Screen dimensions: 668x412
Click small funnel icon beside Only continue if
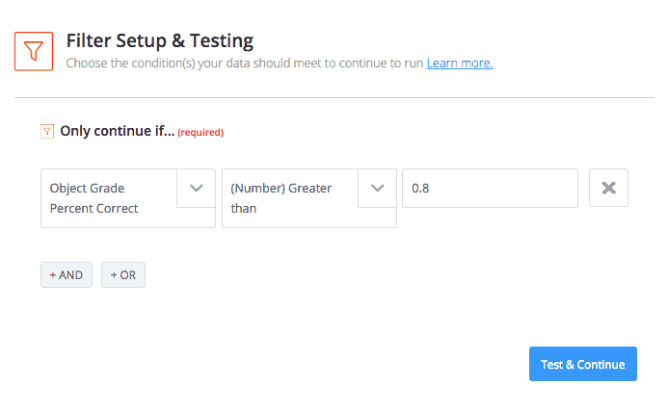click(x=47, y=131)
